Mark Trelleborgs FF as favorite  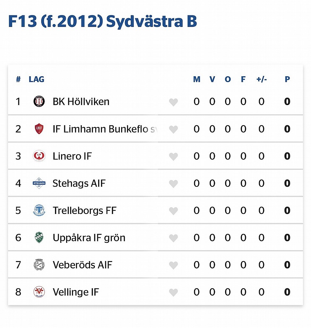coord(173,211)
